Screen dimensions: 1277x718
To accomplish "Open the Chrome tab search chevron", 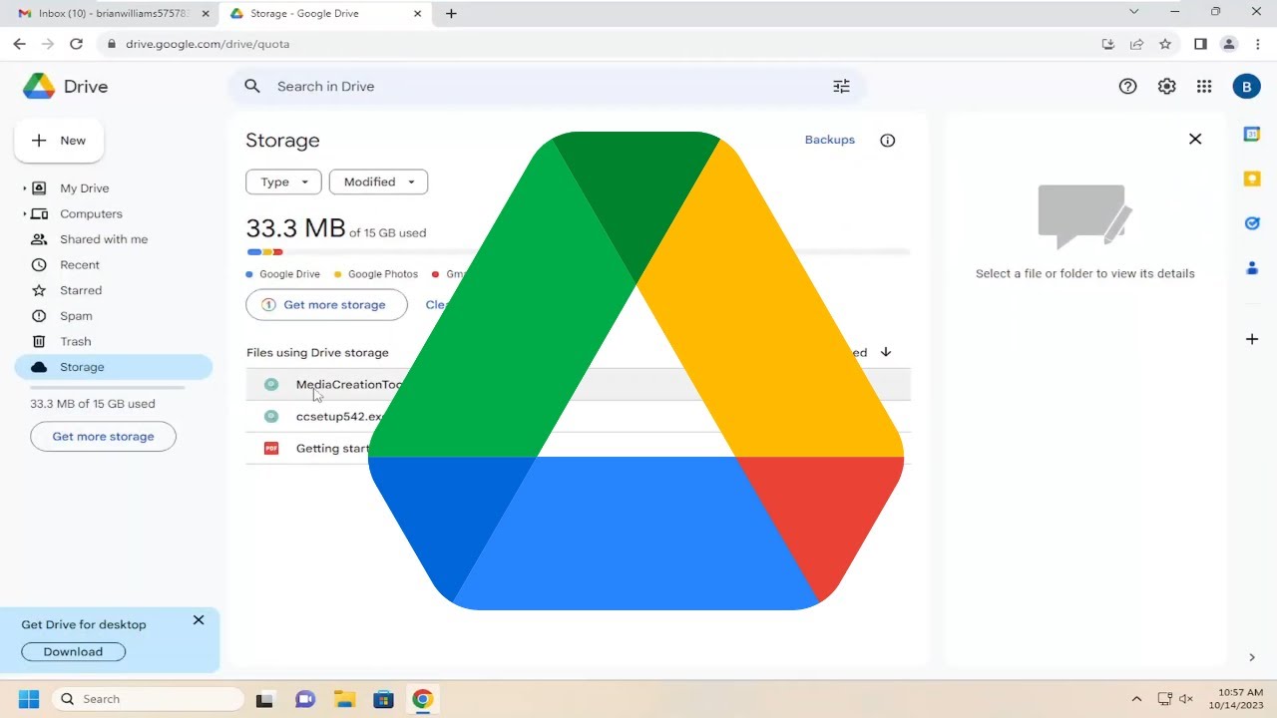I will pos(1133,12).
